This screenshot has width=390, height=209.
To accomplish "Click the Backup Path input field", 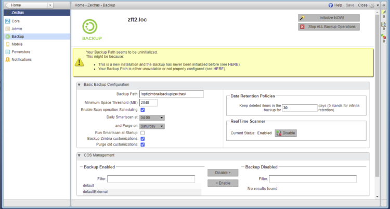I will click(x=172, y=94).
